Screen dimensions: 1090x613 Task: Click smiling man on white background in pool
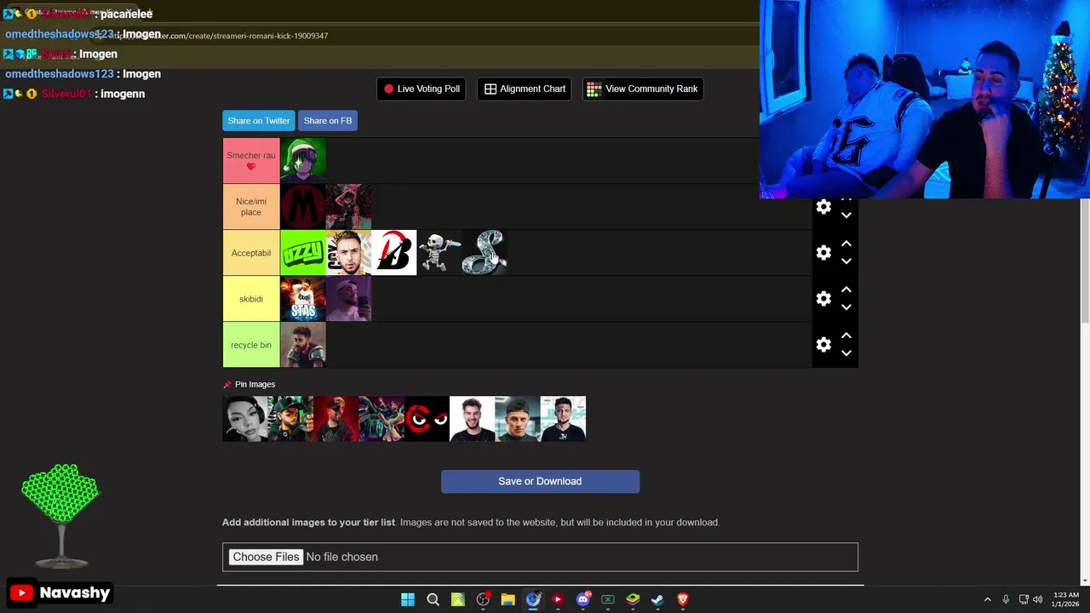472,419
